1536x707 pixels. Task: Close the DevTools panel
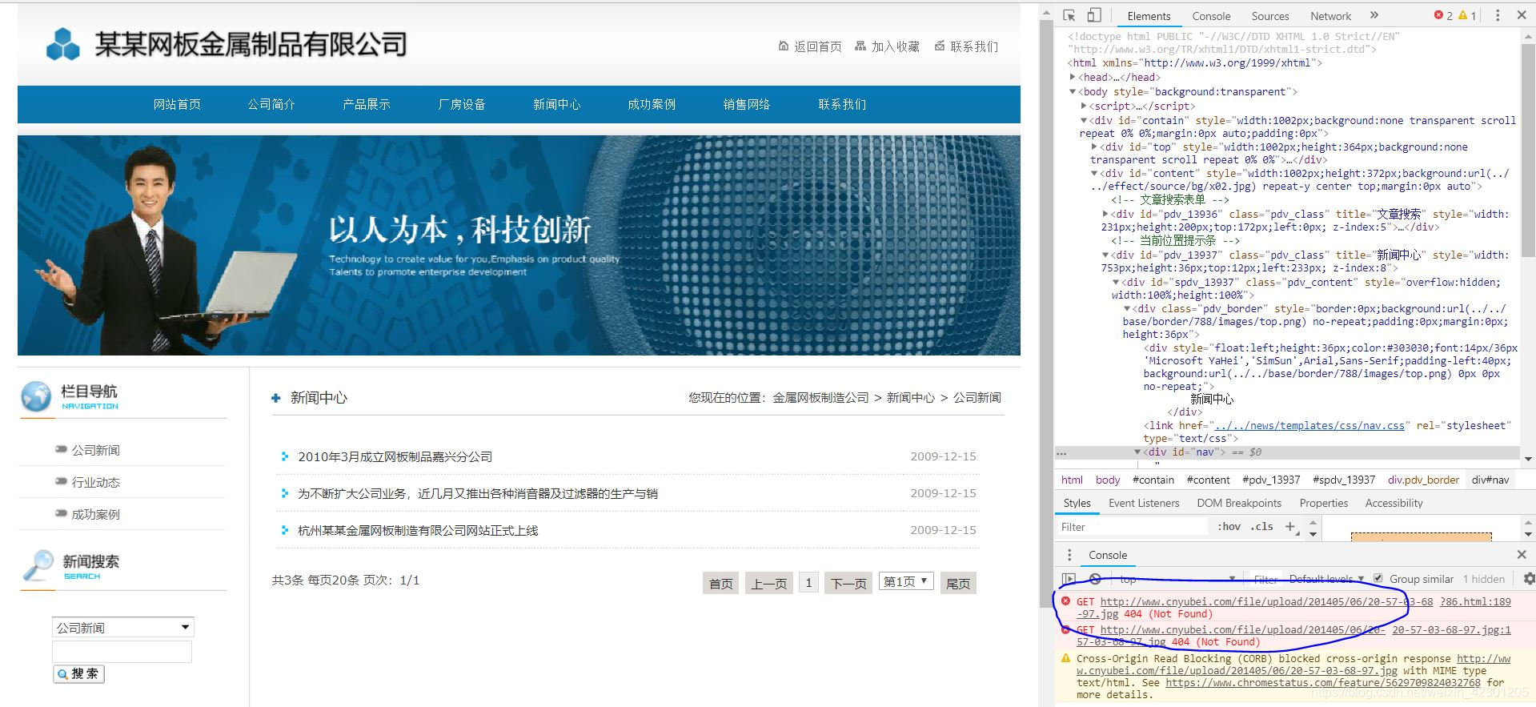click(1522, 15)
